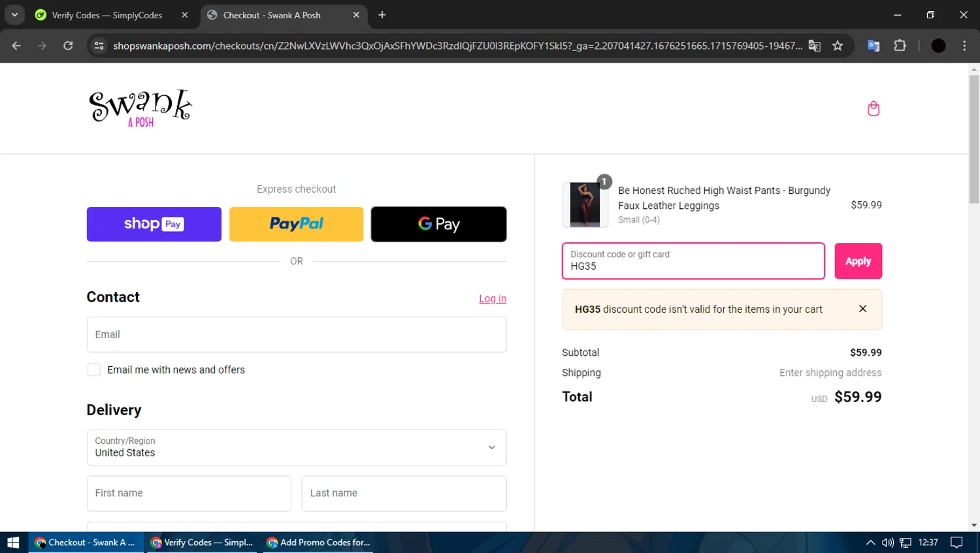
Task: Open Add Promo Codes for taskbar window
Action: point(319,543)
